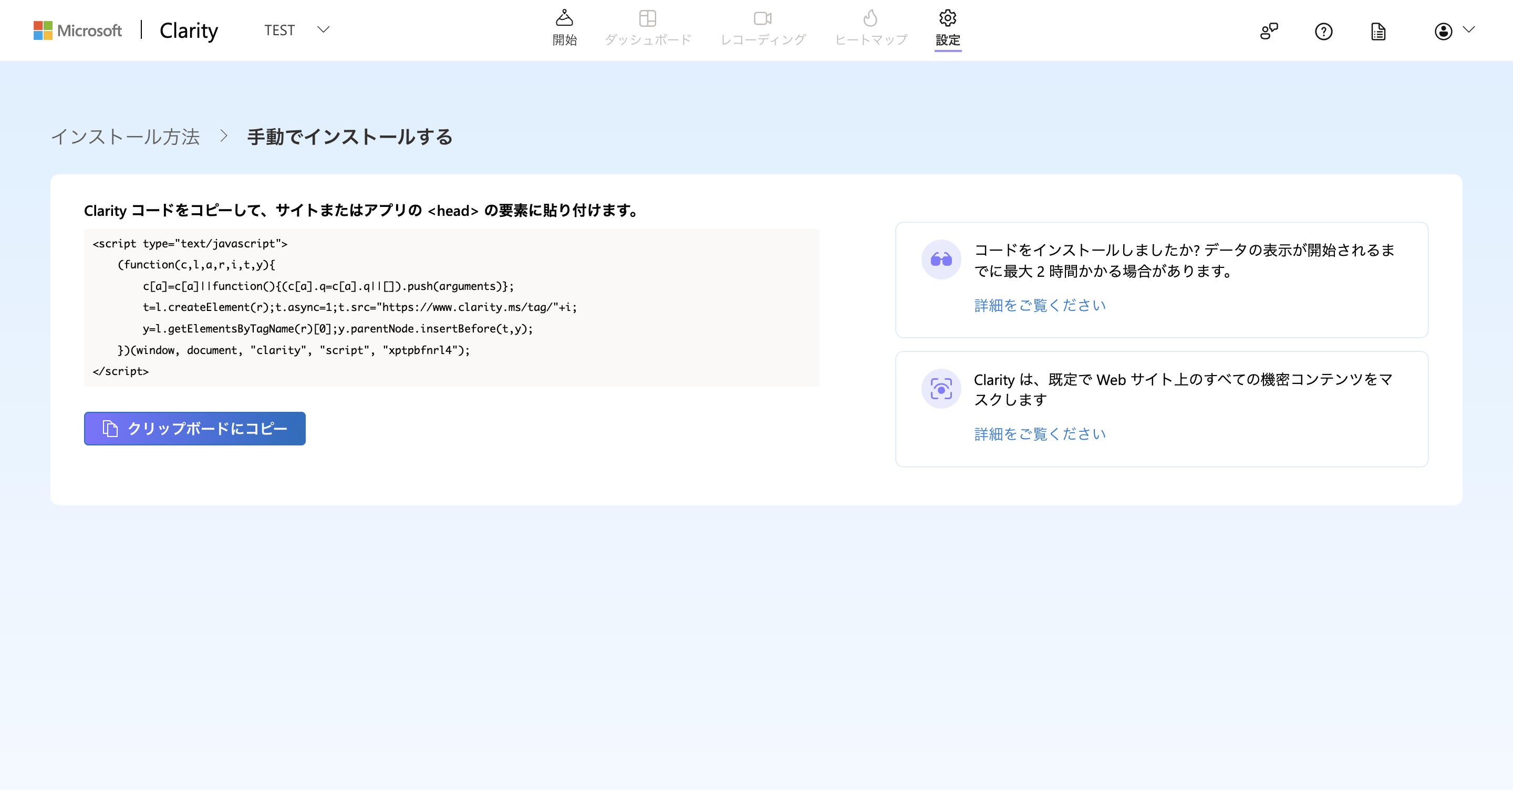Viewport: 1513px width, 790px height.
Task: Select the 設定 tab label
Action: coord(947,40)
